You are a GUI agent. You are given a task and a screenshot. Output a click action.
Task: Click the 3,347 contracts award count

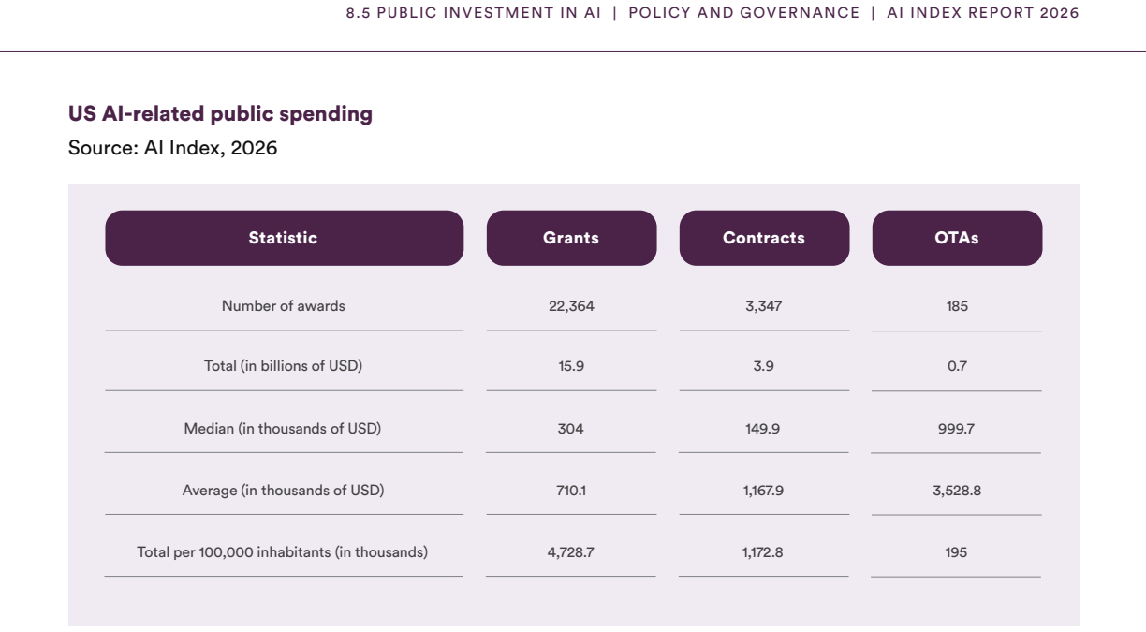click(x=764, y=306)
